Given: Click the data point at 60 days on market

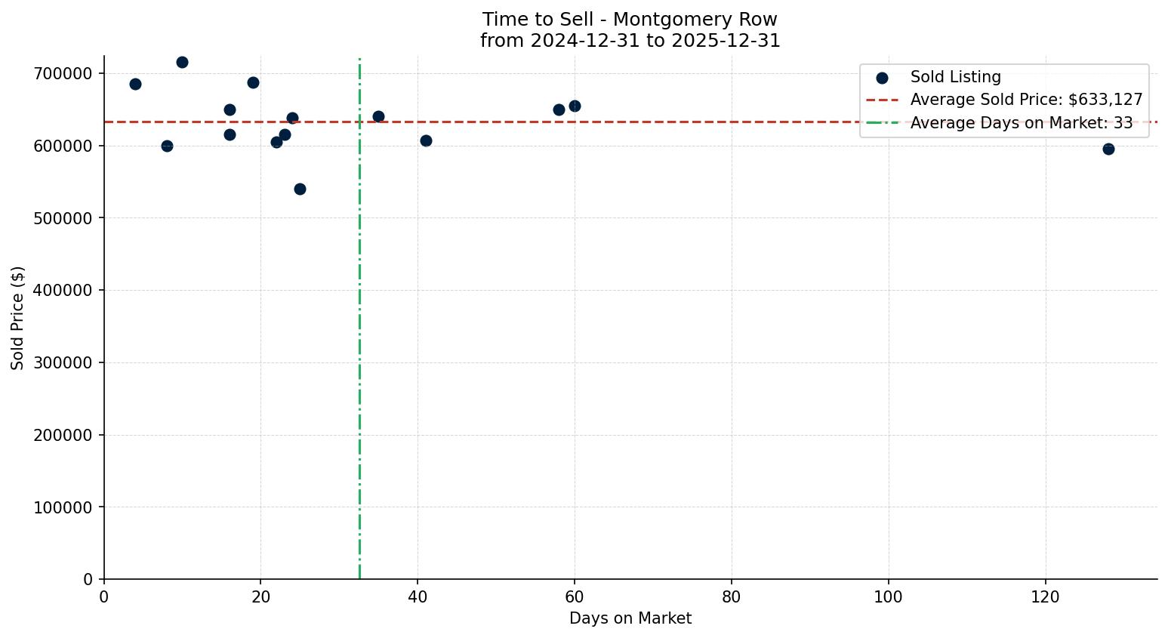Looking at the screenshot, I should (x=575, y=106).
